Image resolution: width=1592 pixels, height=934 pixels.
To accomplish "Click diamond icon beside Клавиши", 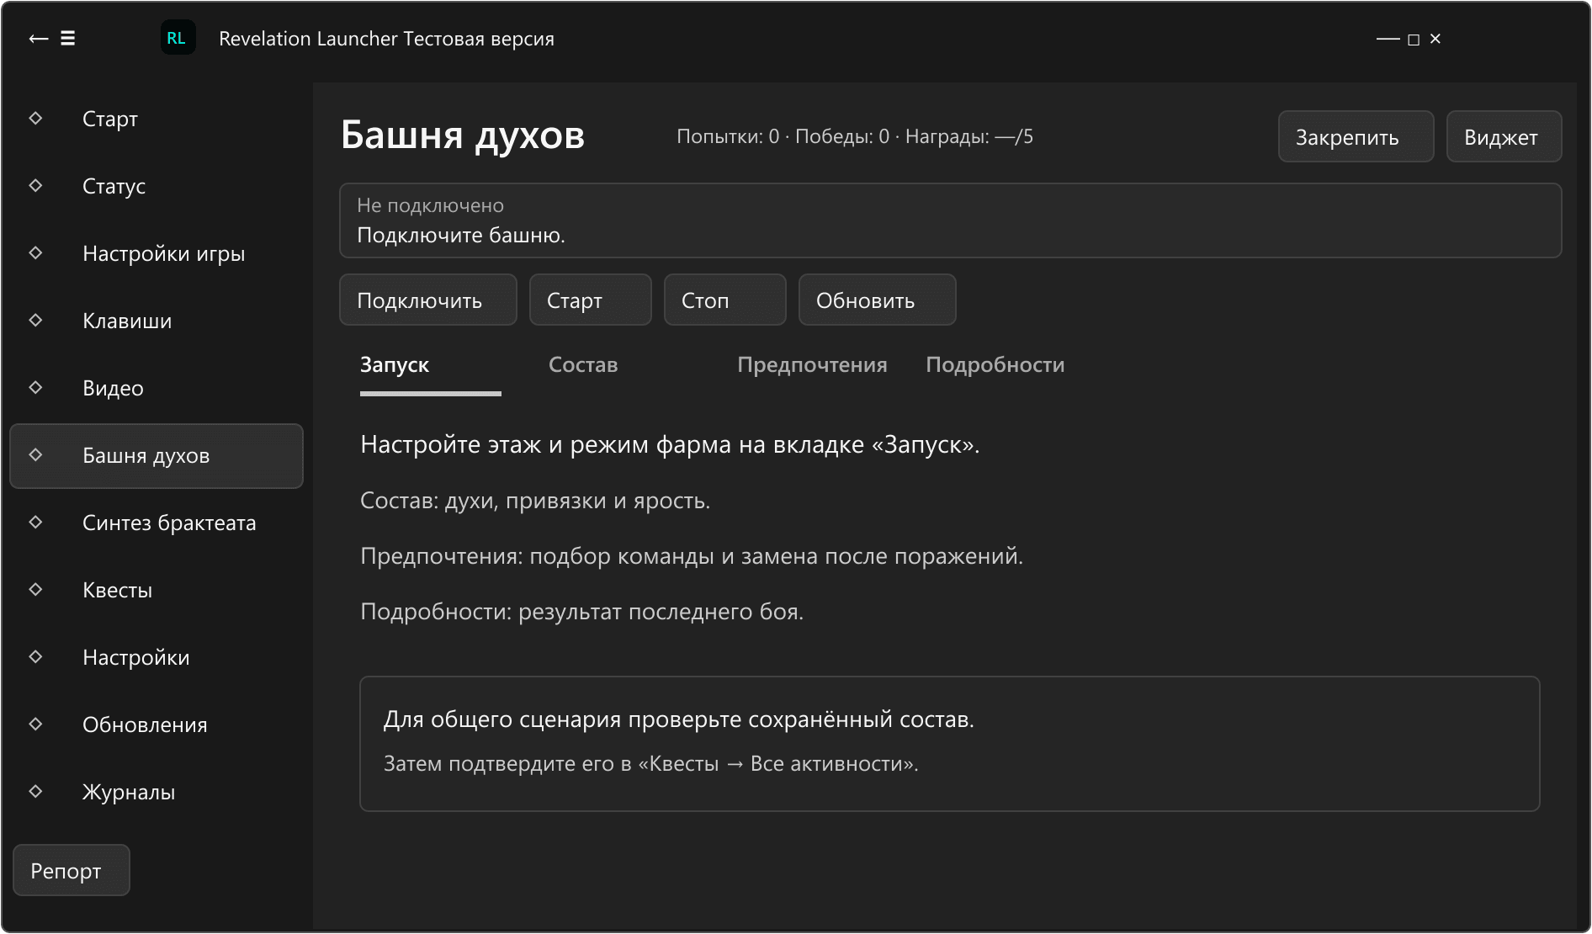I will pyautogui.click(x=35, y=320).
